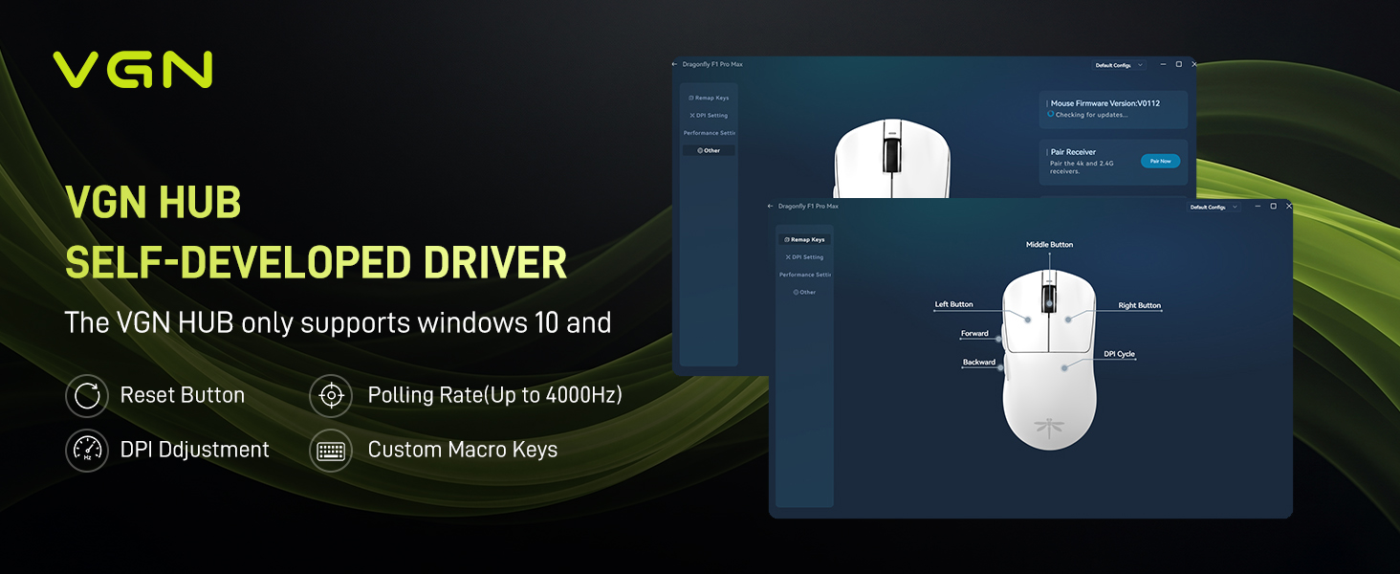The image size is (1400, 574).
Task: Close the rear Dragonfly window
Action: [1193, 64]
